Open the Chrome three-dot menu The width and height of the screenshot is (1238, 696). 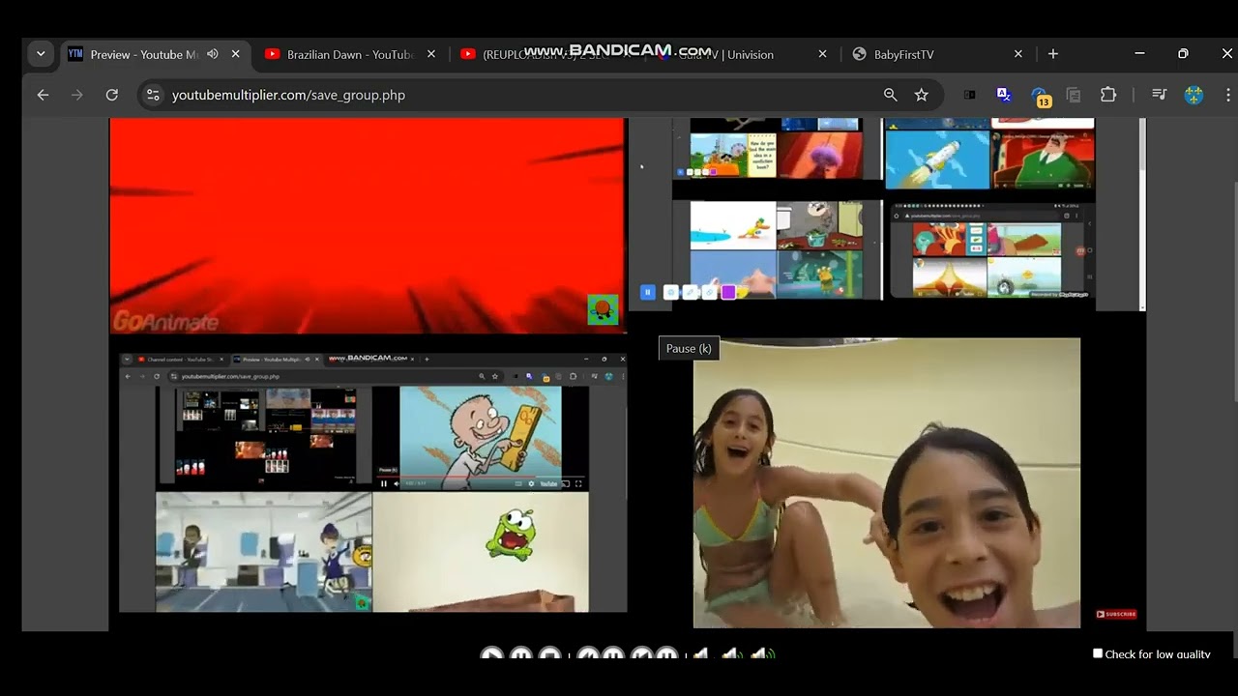[x=1228, y=95]
